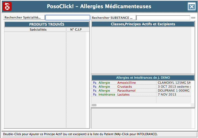Click the Spécialités column header
Screen dimensions: 198x138
(x=38, y=30)
